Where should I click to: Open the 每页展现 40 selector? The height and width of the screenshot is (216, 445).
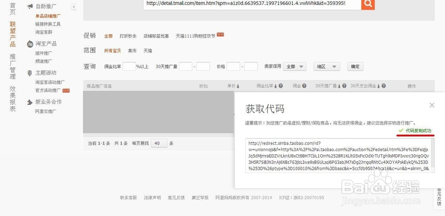(x=159, y=144)
